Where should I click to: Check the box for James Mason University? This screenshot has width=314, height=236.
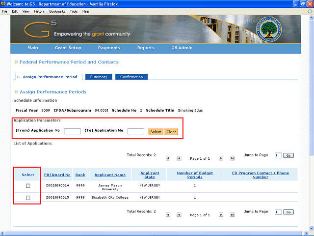[28, 185]
